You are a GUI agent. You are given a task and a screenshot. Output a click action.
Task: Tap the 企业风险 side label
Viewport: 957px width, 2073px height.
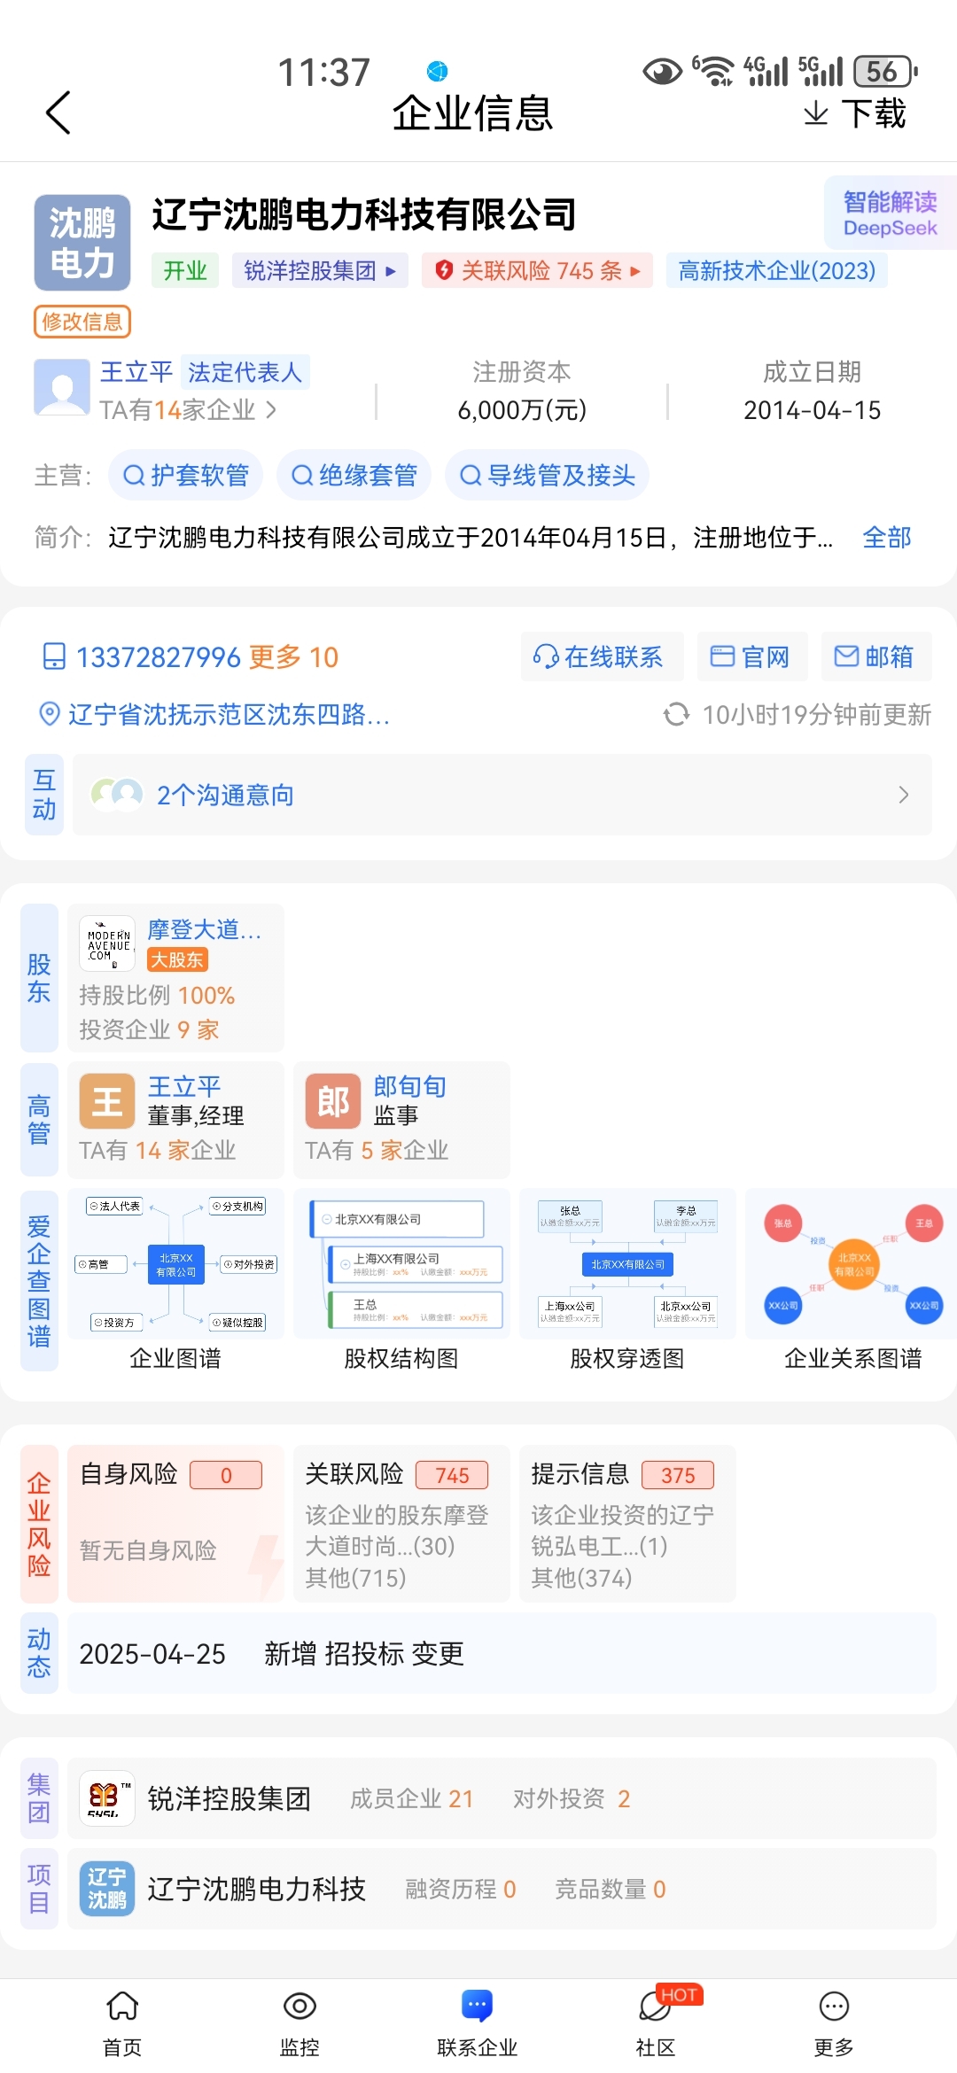click(x=39, y=1524)
